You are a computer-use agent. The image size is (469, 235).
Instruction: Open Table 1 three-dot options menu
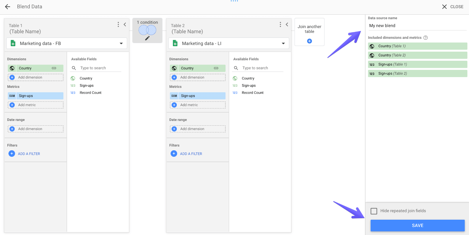point(118,25)
